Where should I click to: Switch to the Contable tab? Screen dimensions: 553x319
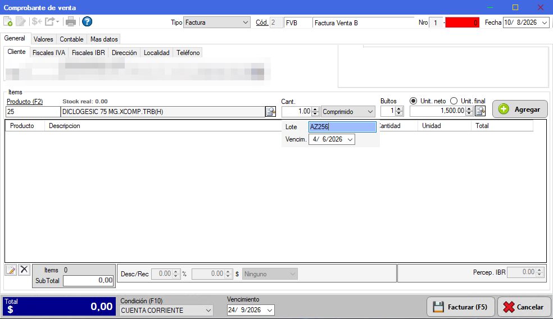tap(71, 39)
